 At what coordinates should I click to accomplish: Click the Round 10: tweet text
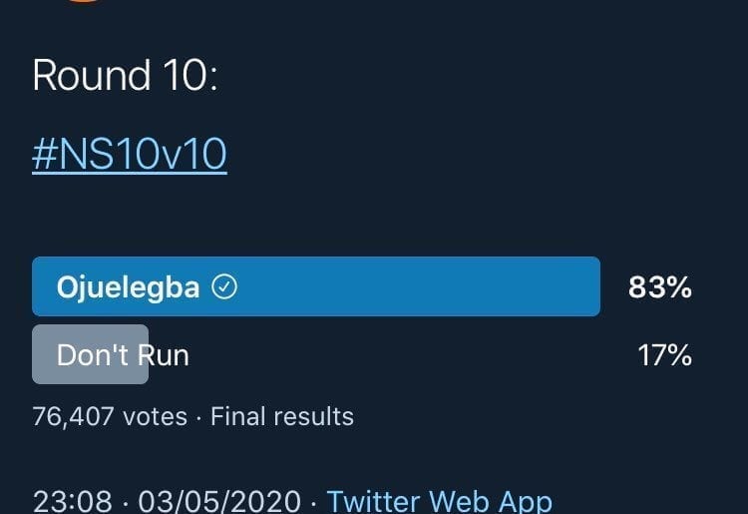125,76
